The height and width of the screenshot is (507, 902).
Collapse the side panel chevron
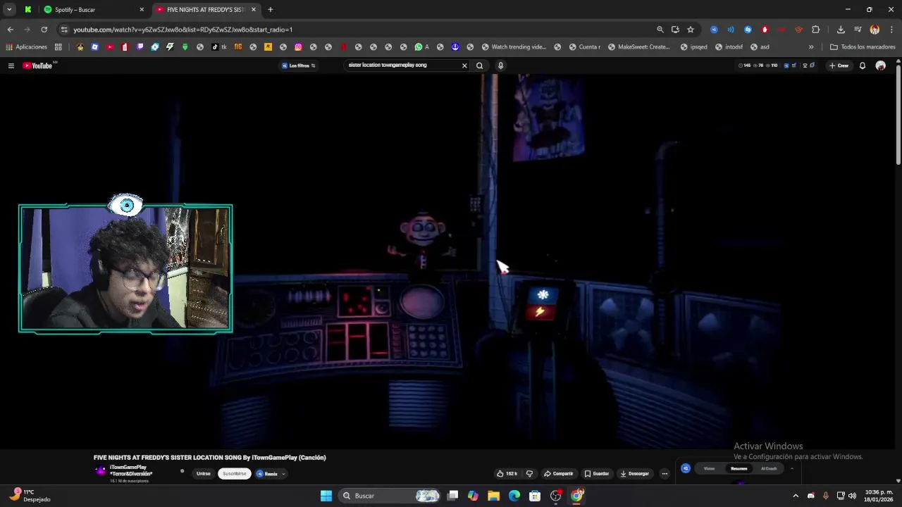(791, 468)
